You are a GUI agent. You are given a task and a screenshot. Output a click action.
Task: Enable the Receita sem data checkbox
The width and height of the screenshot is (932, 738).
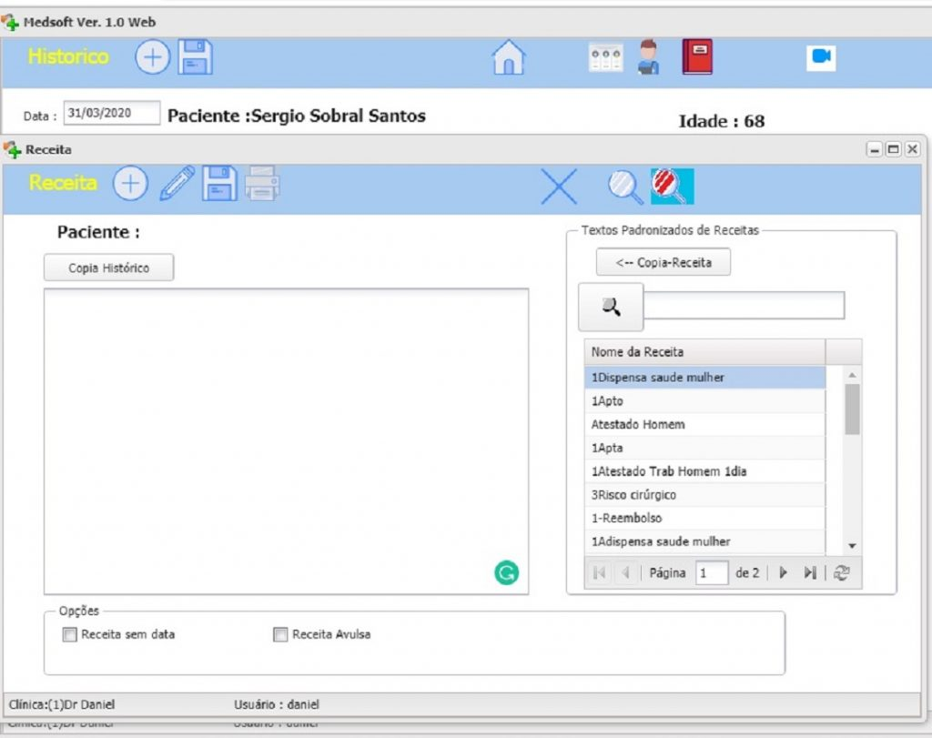click(70, 635)
